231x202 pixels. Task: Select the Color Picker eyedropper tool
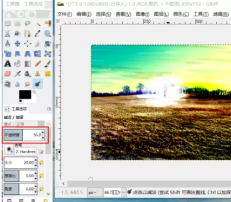(x=38, y=34)
